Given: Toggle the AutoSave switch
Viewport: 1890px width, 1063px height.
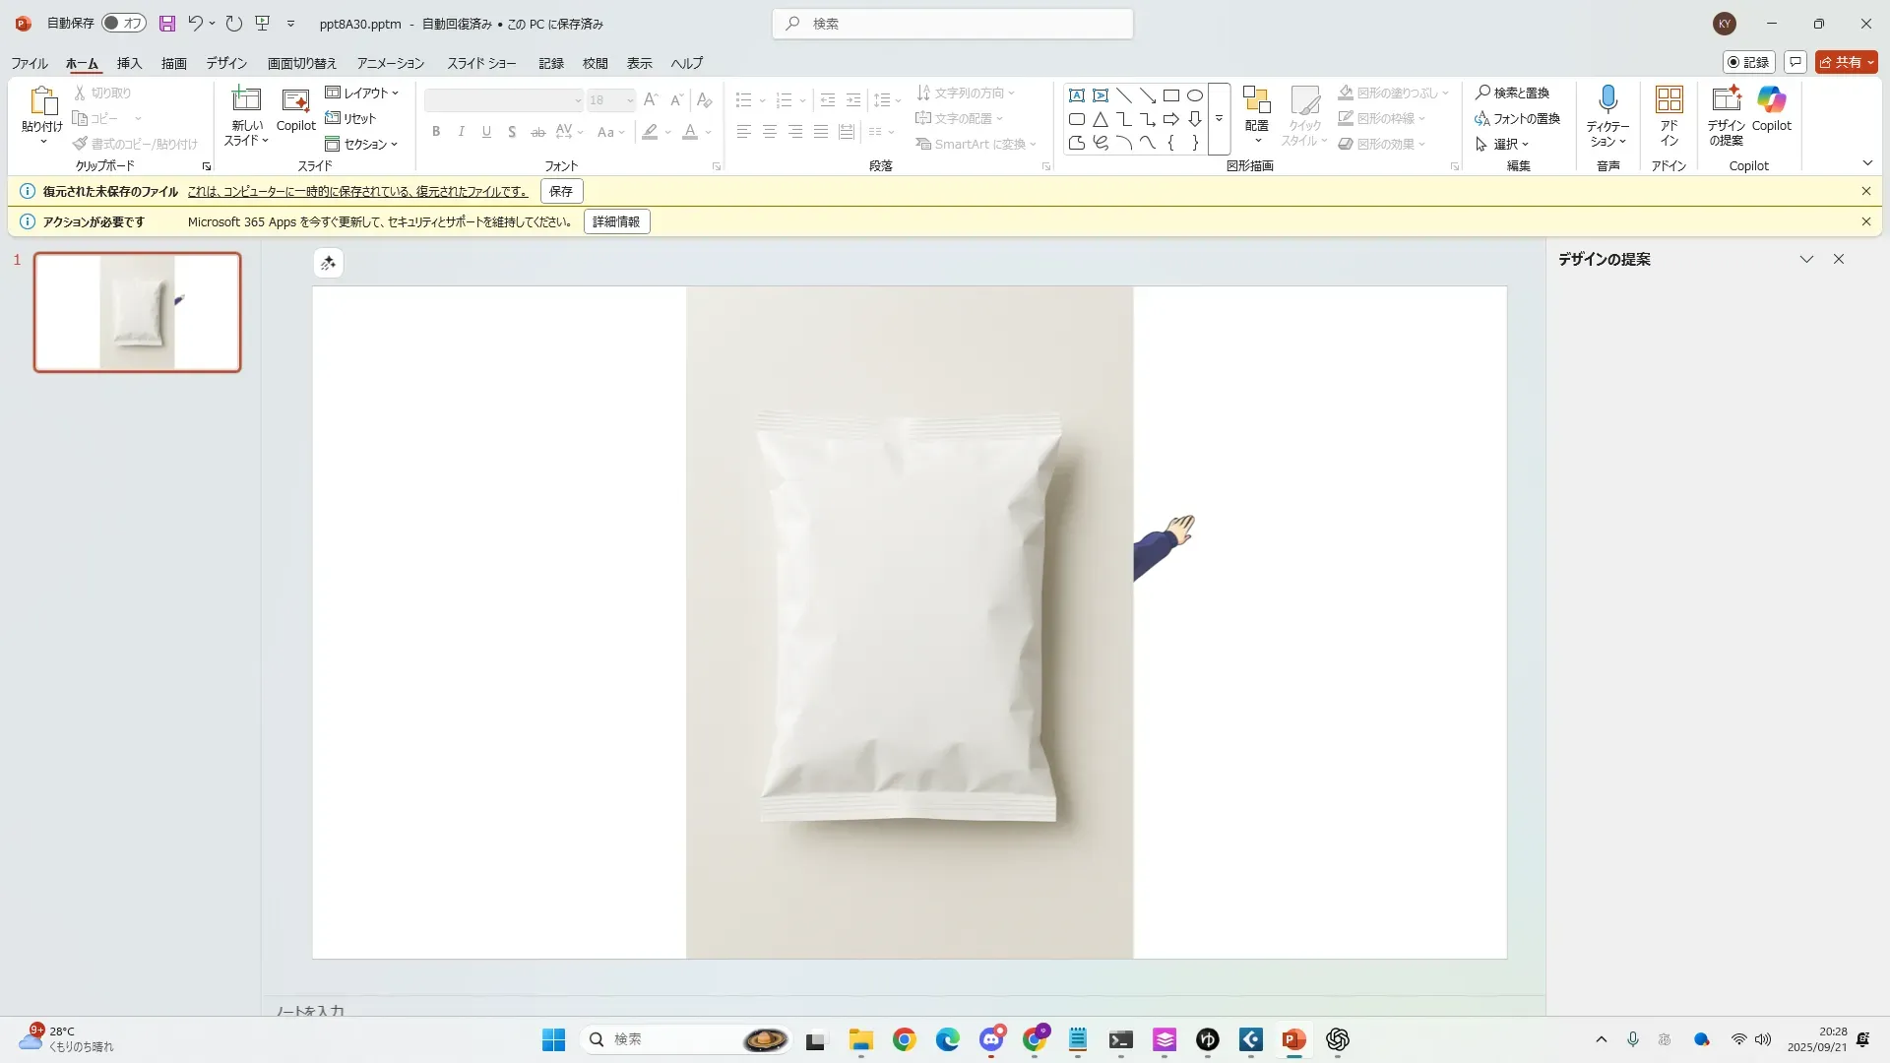Looking at the screenshot, I should point(124,24).
